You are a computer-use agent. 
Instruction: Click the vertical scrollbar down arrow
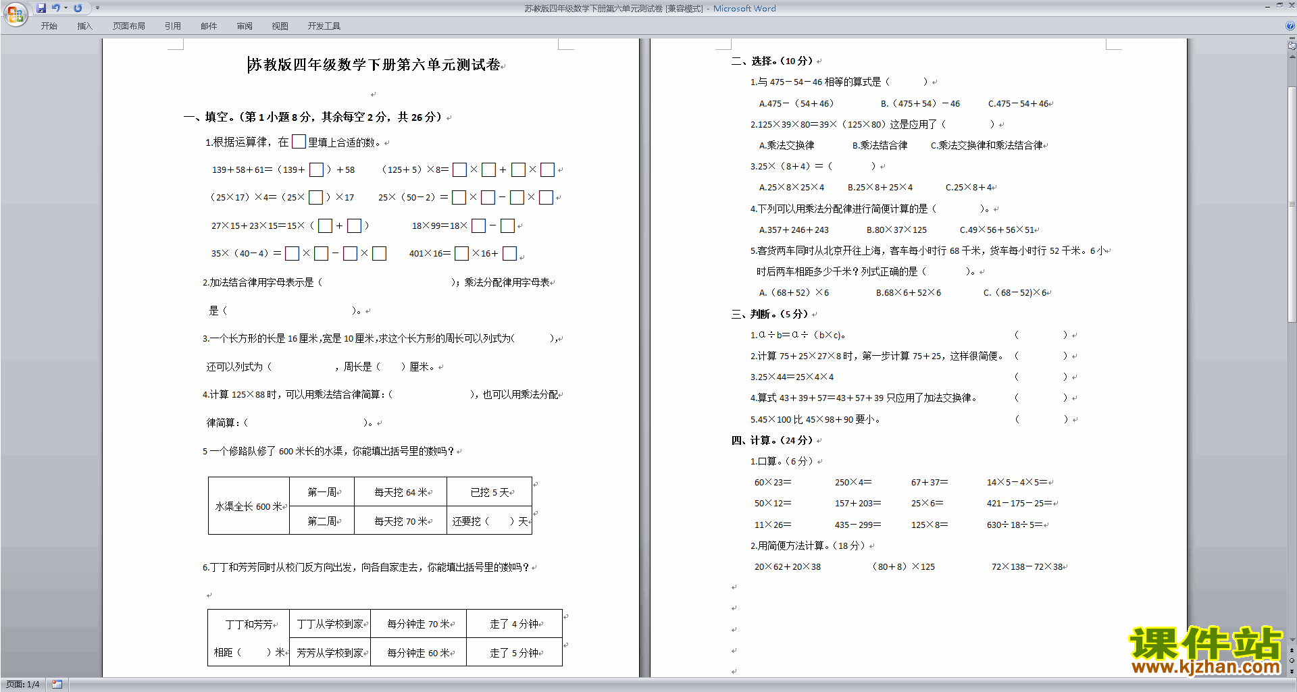tap(1292, 640)
